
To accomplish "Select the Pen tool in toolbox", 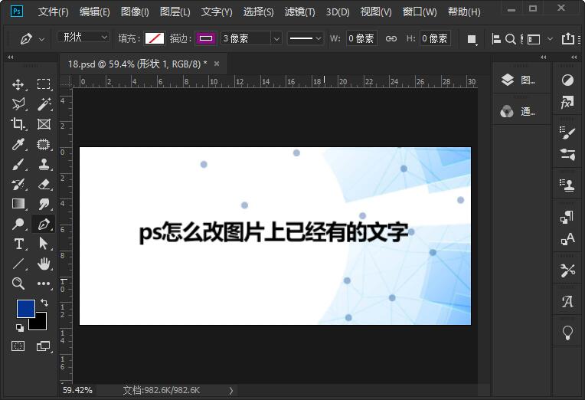I will coord(44,224).
